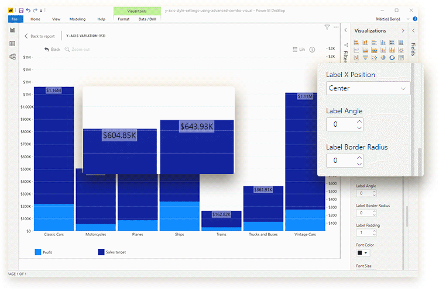The width and height of the screenshot is (439, 292).
Task: Expand the Fields pane chevron
Action: pos(413,31)
